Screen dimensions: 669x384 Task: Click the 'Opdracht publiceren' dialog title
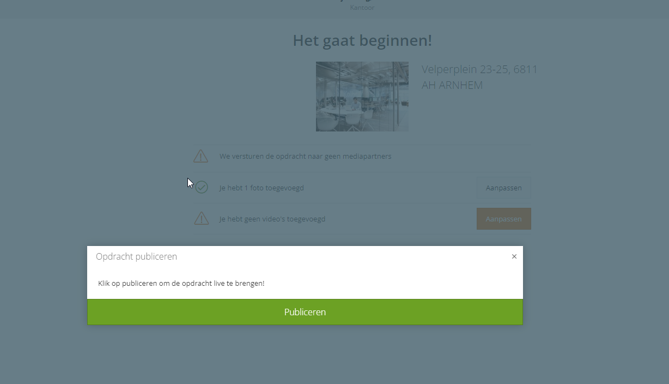tap(136, 256)
